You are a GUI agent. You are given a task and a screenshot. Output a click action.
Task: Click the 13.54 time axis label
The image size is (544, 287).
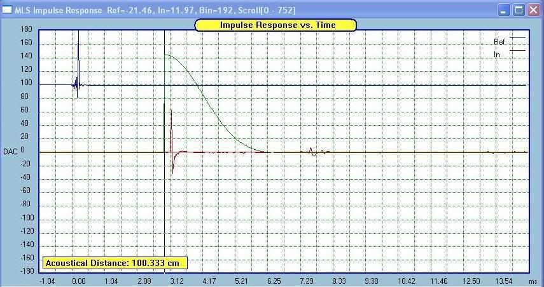tap(504, 281)
